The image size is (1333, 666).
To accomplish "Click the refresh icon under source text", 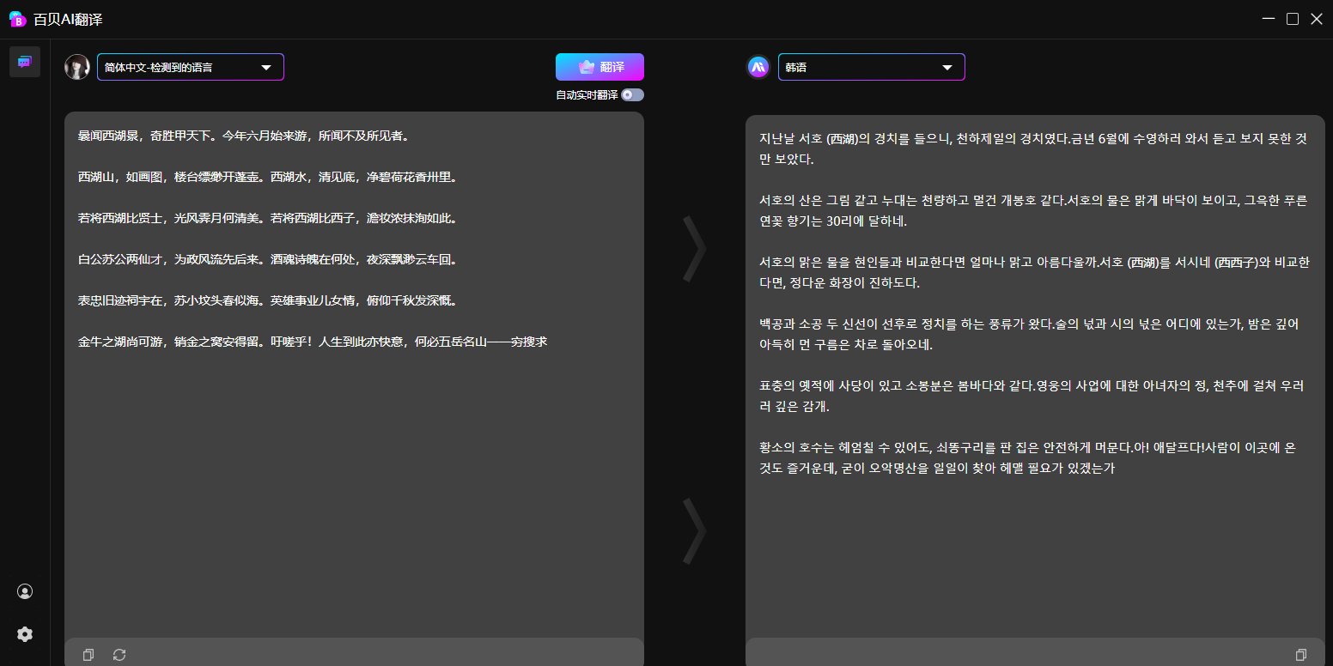I will (x=119, y=655).
